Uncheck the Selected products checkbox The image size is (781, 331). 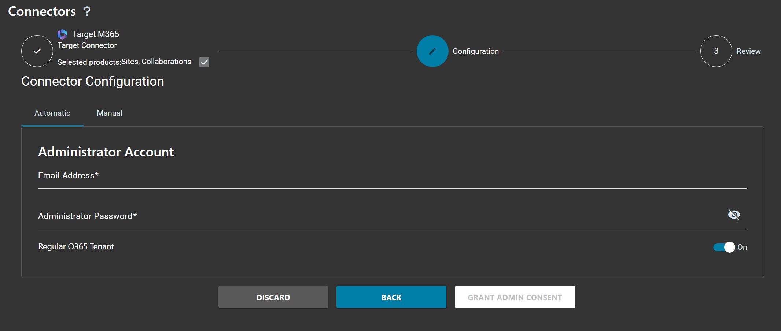tap(204, 62)
